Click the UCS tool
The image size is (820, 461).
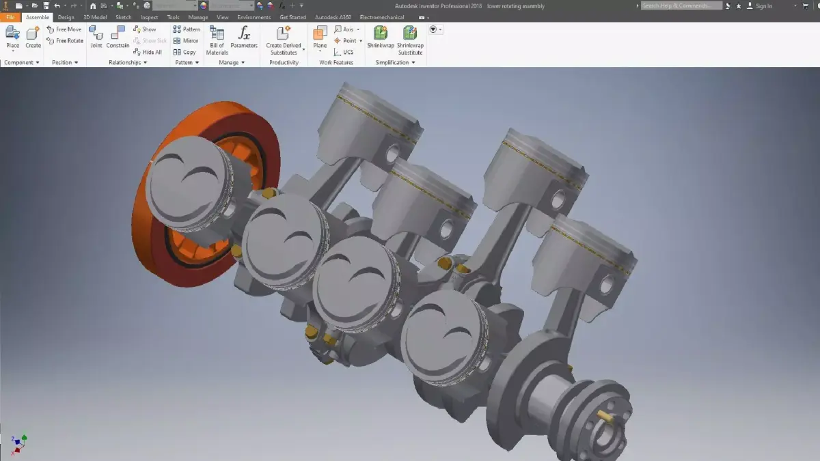[x=344, y=52]
